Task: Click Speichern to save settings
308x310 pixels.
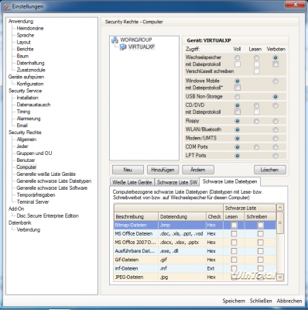Action: pyautogui.click(x=234, y=301)
